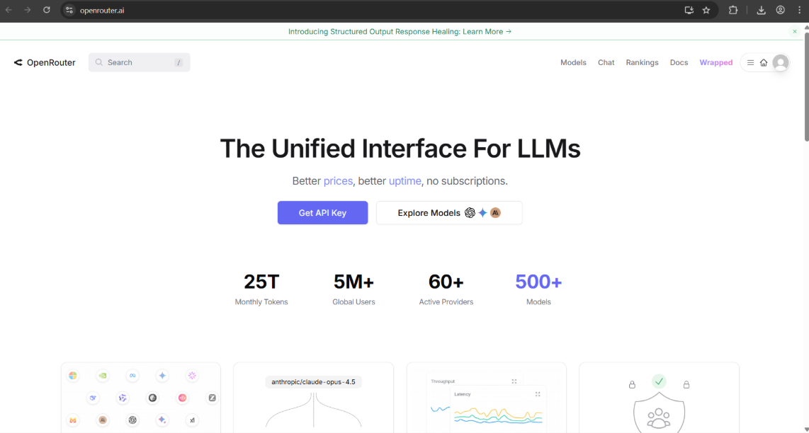809x433 pixels.
Task: Click the Explore Models button
Action: (x=449, y=212)
